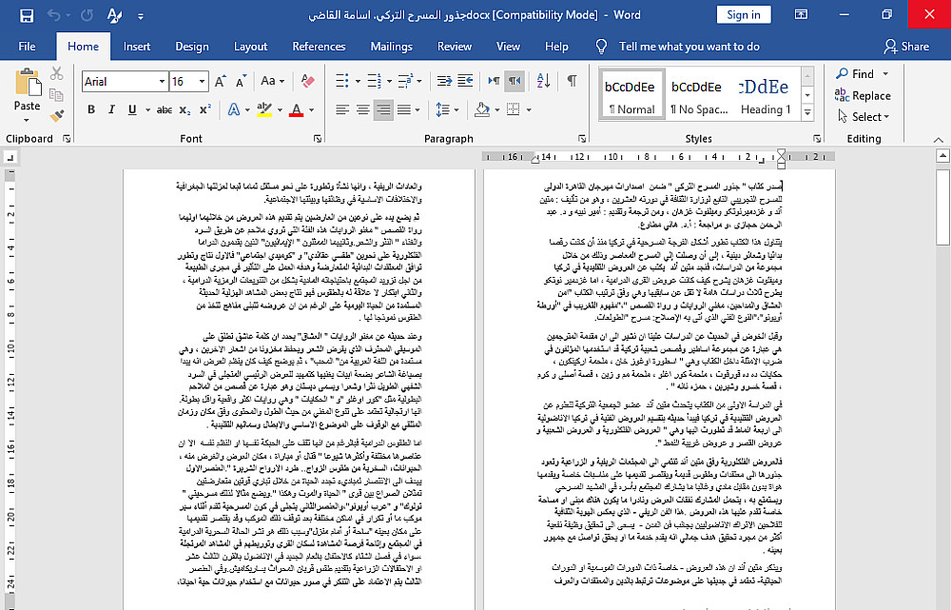
Task: Click the Copy icon
Action: (x=56, y=94)
